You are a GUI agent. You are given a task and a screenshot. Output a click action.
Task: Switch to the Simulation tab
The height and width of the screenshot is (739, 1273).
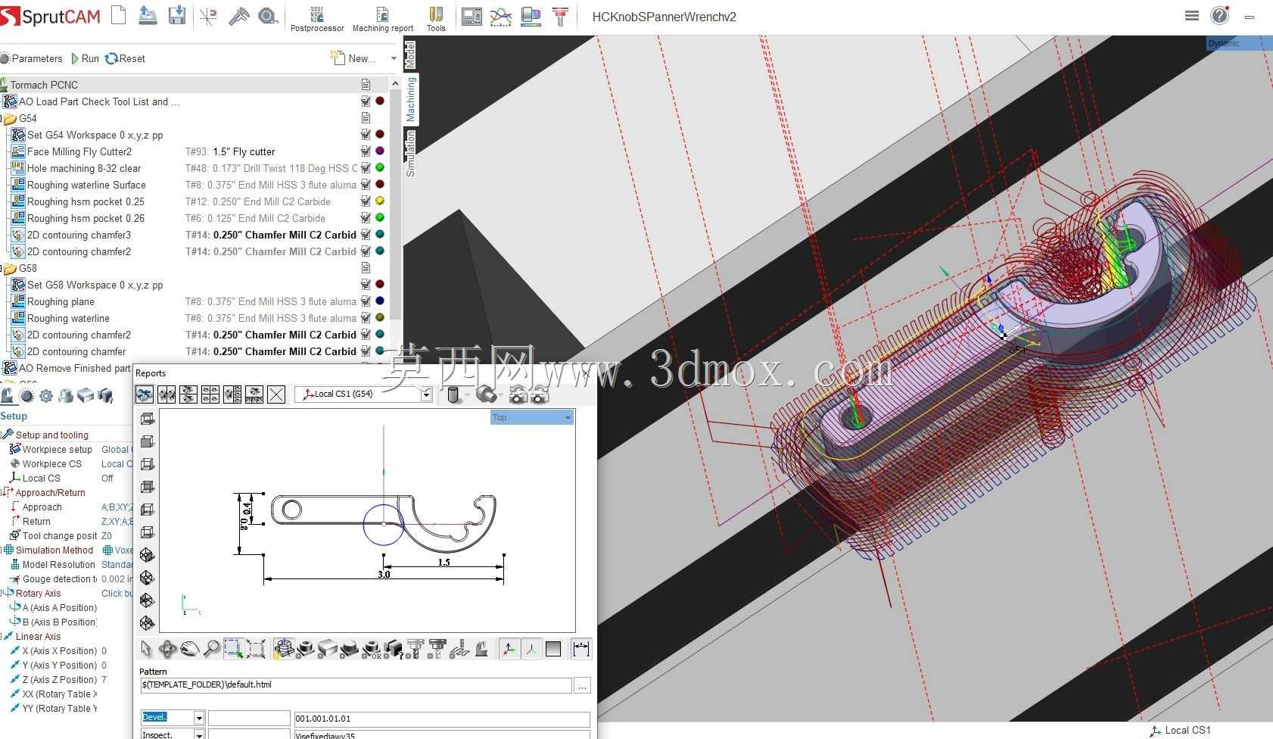point(410,154)
